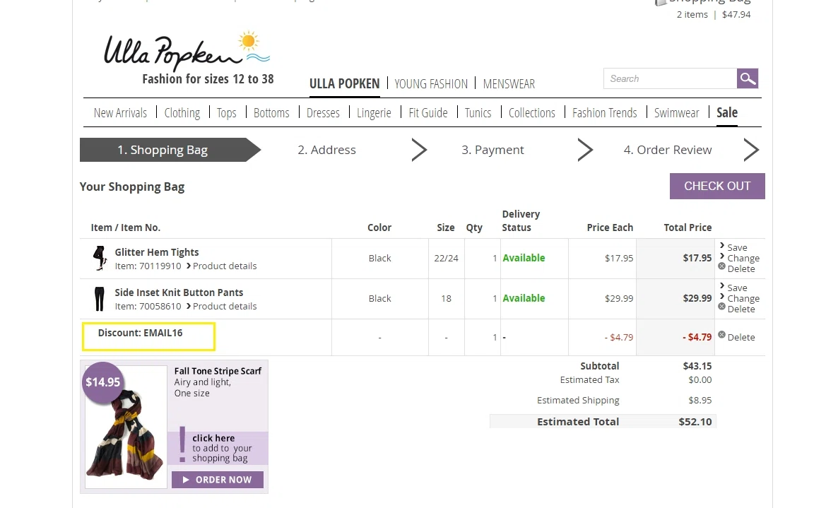Click the Estimated Tax $0.00 value
This screenshot has height=508, width=826.
(x=700, y=380)
